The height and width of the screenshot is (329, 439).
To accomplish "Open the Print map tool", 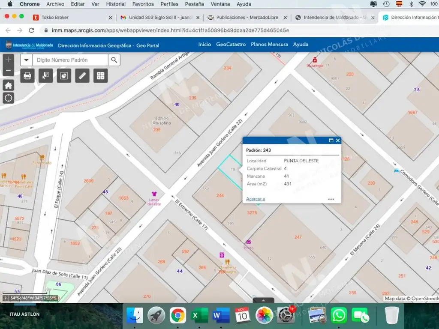I will [27, 76].
